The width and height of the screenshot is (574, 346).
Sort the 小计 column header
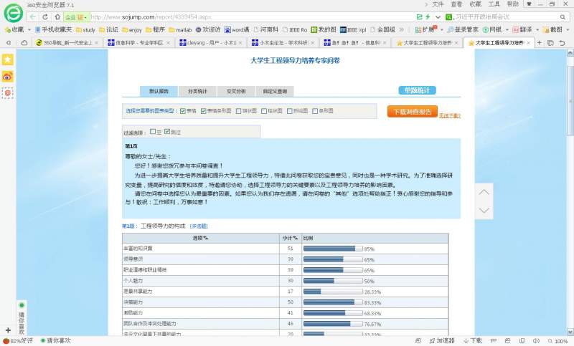point(290,239)
